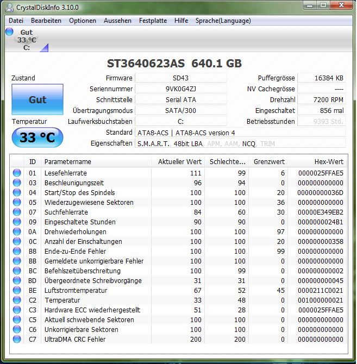Select Wiederzugewiesene Sektoren parameter name

click(x=89, y=202)
